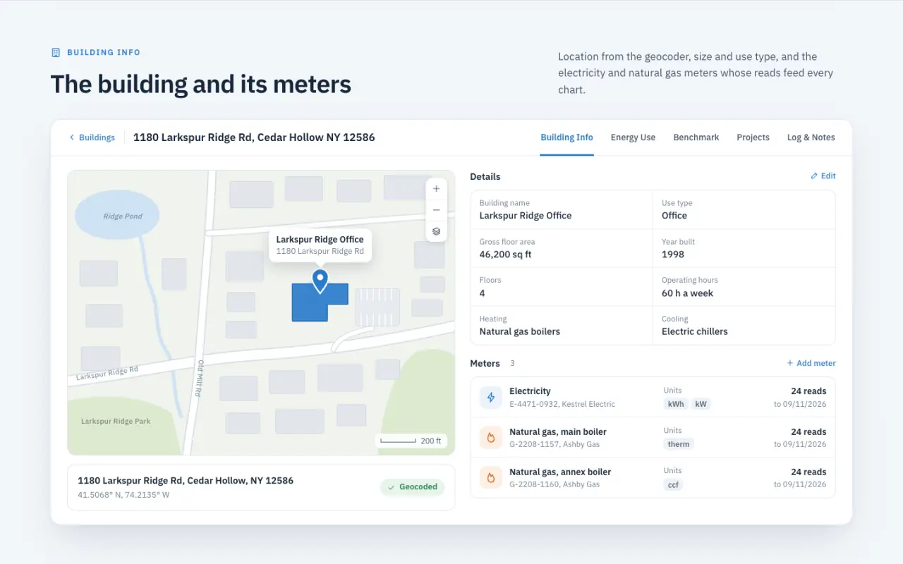
Task: Click the therm unit tag
Action: (x=679, y=444)
